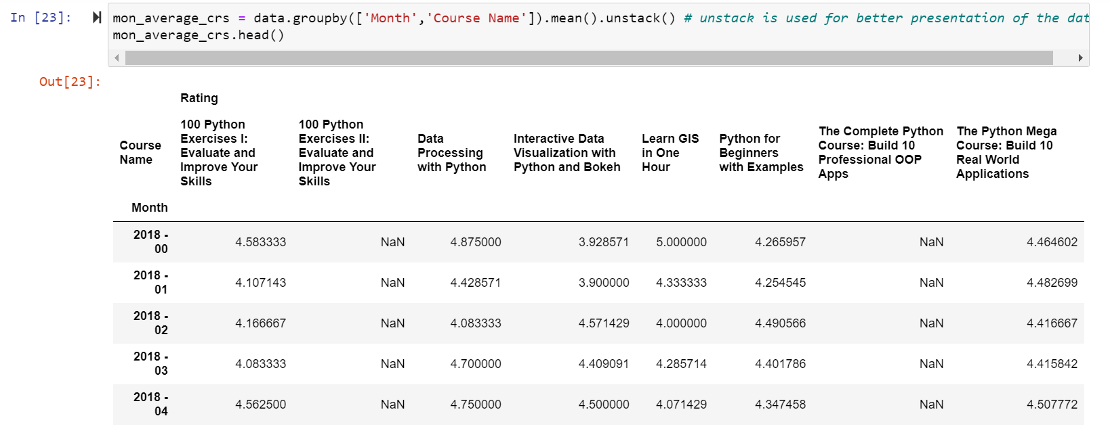This screenshot has width=1110, height=437.
Task: Click the code scrollbar left arrow
Action: [117, 58]
